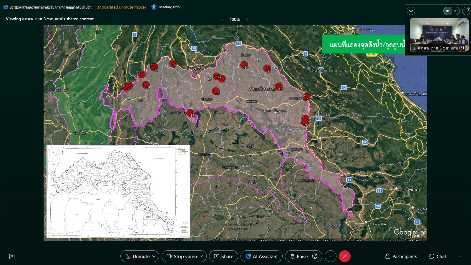Image resolution: width=471 pixels, height=265 pixels.
Task: Open the AI Assistant
Action: tap(261, 256)
